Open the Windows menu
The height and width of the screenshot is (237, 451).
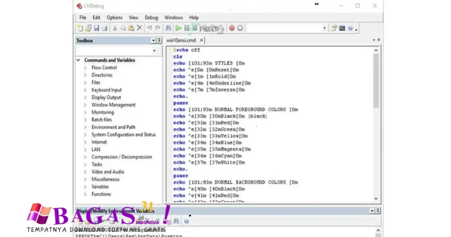coord(174,18)
